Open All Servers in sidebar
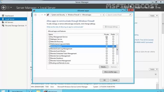This screenshot has width=164, height=92. 9,22
